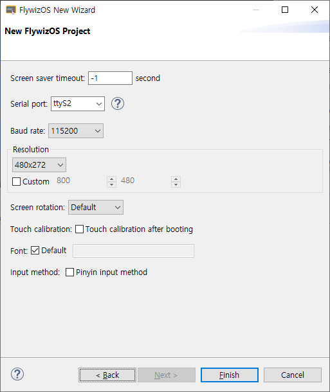Increase the custom width spinner arrow
Viewport: 330px width, 392px height.
tap(111, 179)
